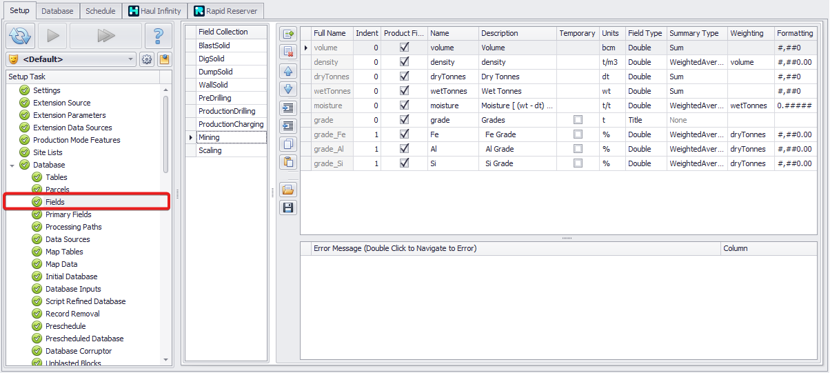
Task: Collapse the Database tree node
Action: click(12, 165)
